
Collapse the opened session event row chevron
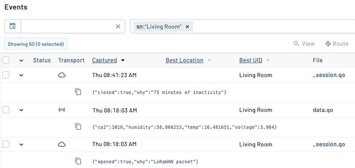point(21,145)
